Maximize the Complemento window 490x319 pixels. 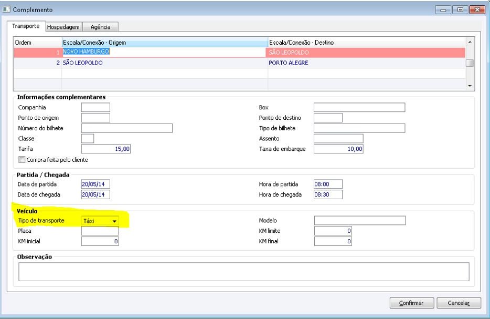[x=460, y=9]
